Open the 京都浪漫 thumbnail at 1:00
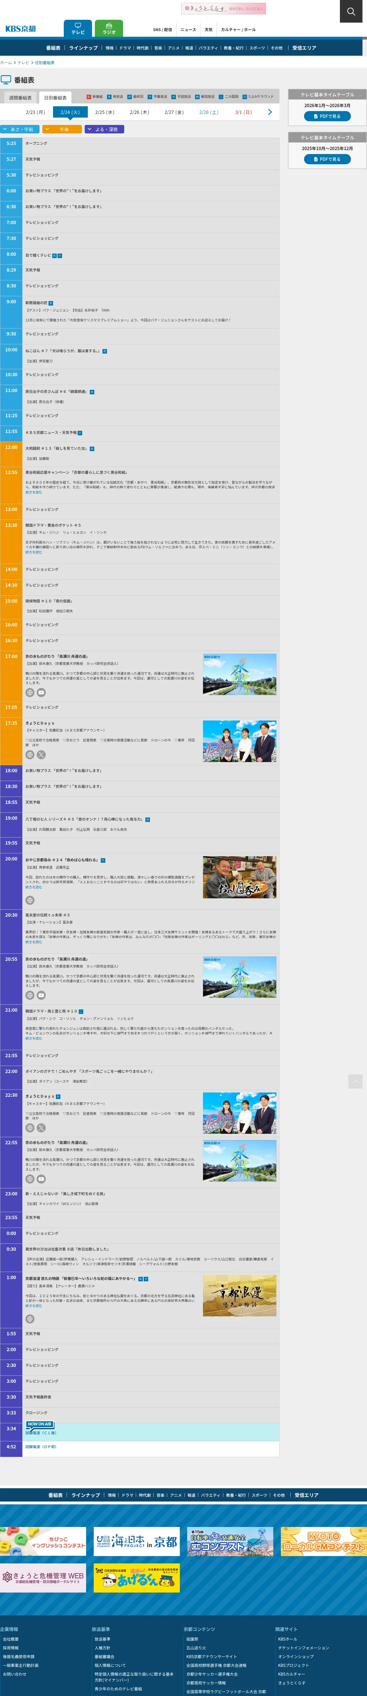 [x=239, y=1295]
